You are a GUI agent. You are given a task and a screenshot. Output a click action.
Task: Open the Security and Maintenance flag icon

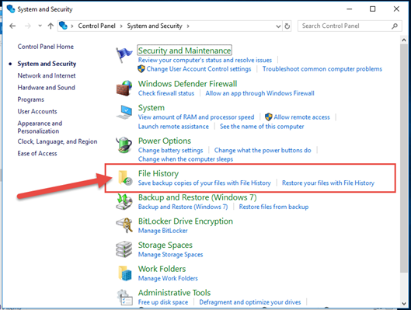[x=124, y=54]
